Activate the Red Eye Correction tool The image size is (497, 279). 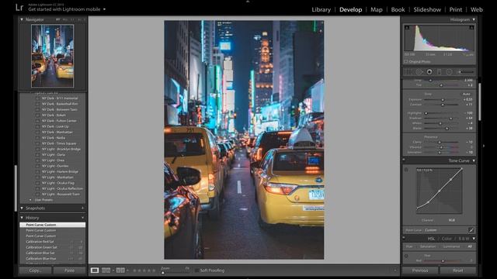coord(429,72)
